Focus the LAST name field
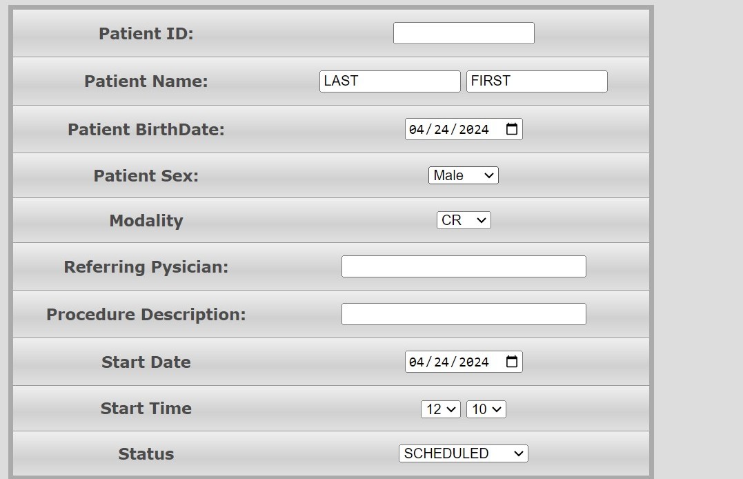 [390, 81]
